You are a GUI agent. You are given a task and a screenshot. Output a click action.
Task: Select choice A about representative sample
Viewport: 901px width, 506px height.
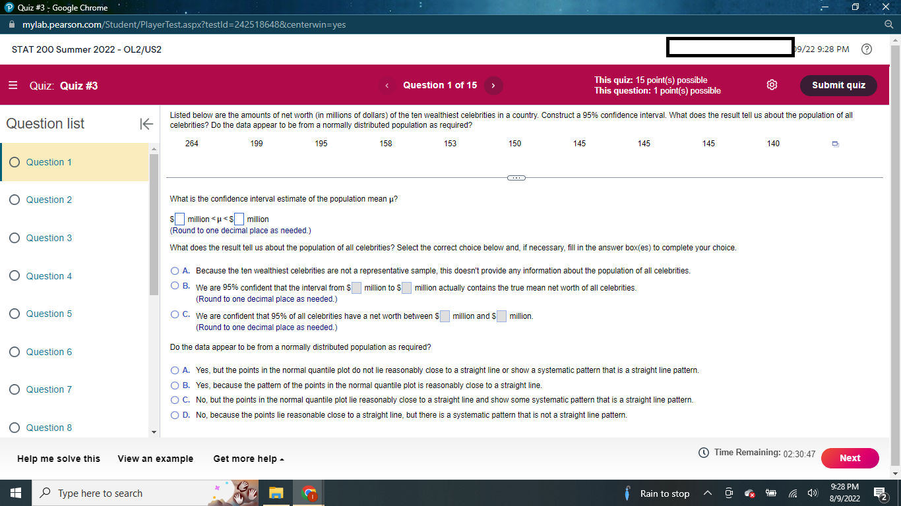[x=175, y=270]
